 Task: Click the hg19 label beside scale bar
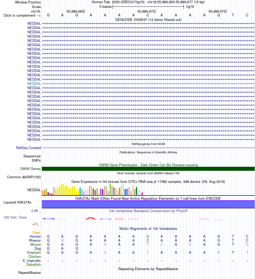(190, 7)
